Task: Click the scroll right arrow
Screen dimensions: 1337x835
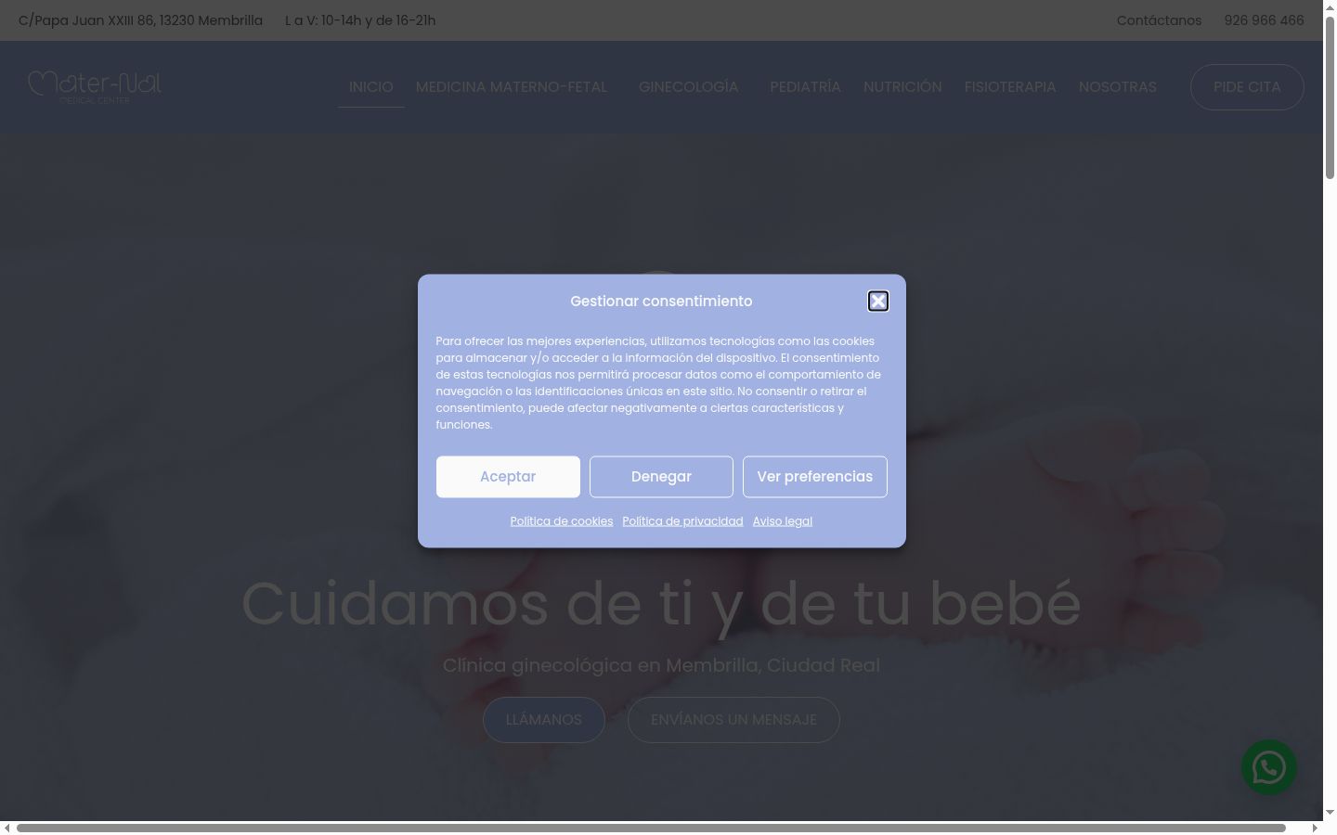Action: pos(1315,828)
